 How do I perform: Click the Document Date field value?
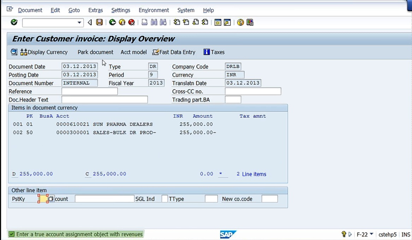80,66
